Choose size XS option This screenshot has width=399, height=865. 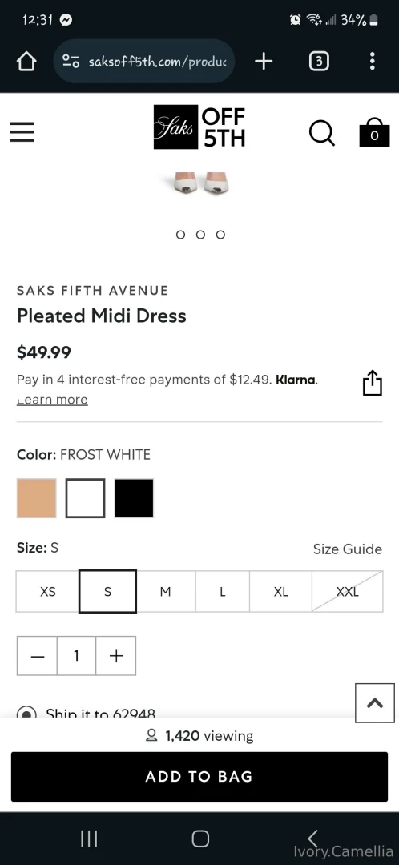pos(48,591)
